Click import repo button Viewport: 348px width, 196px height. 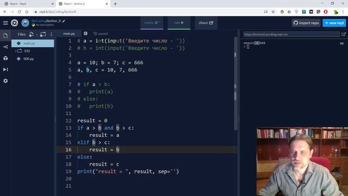pos(306,23)
